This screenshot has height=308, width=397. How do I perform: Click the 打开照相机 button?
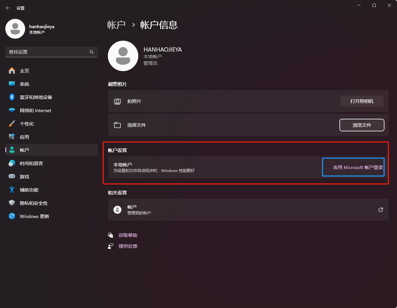[x=362, y=101]
